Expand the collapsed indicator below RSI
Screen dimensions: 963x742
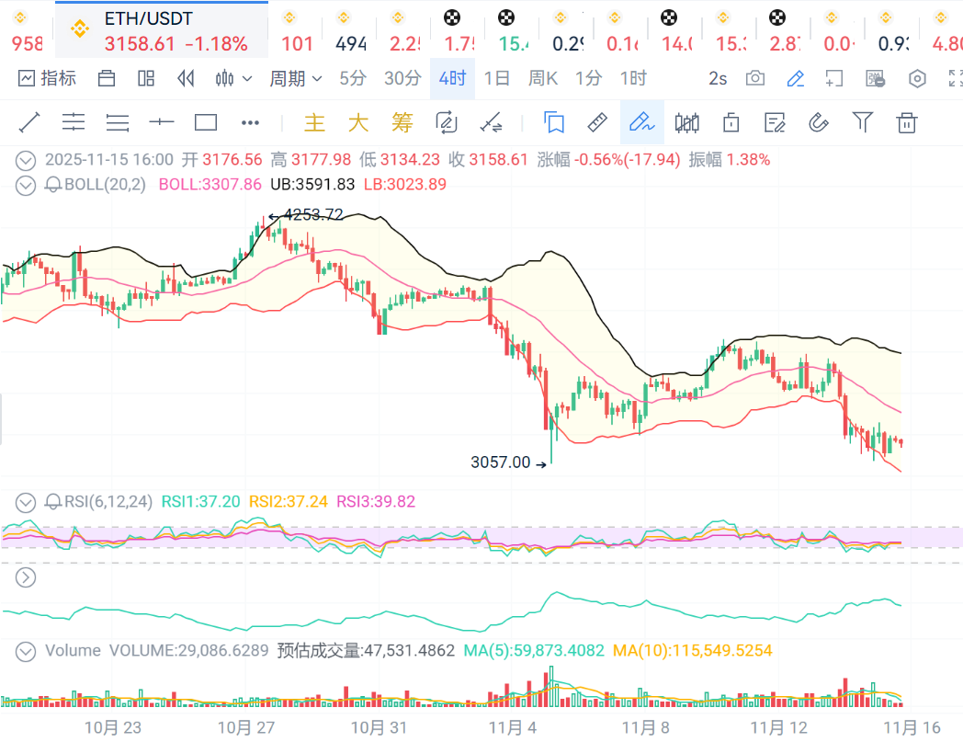(26, 577)
